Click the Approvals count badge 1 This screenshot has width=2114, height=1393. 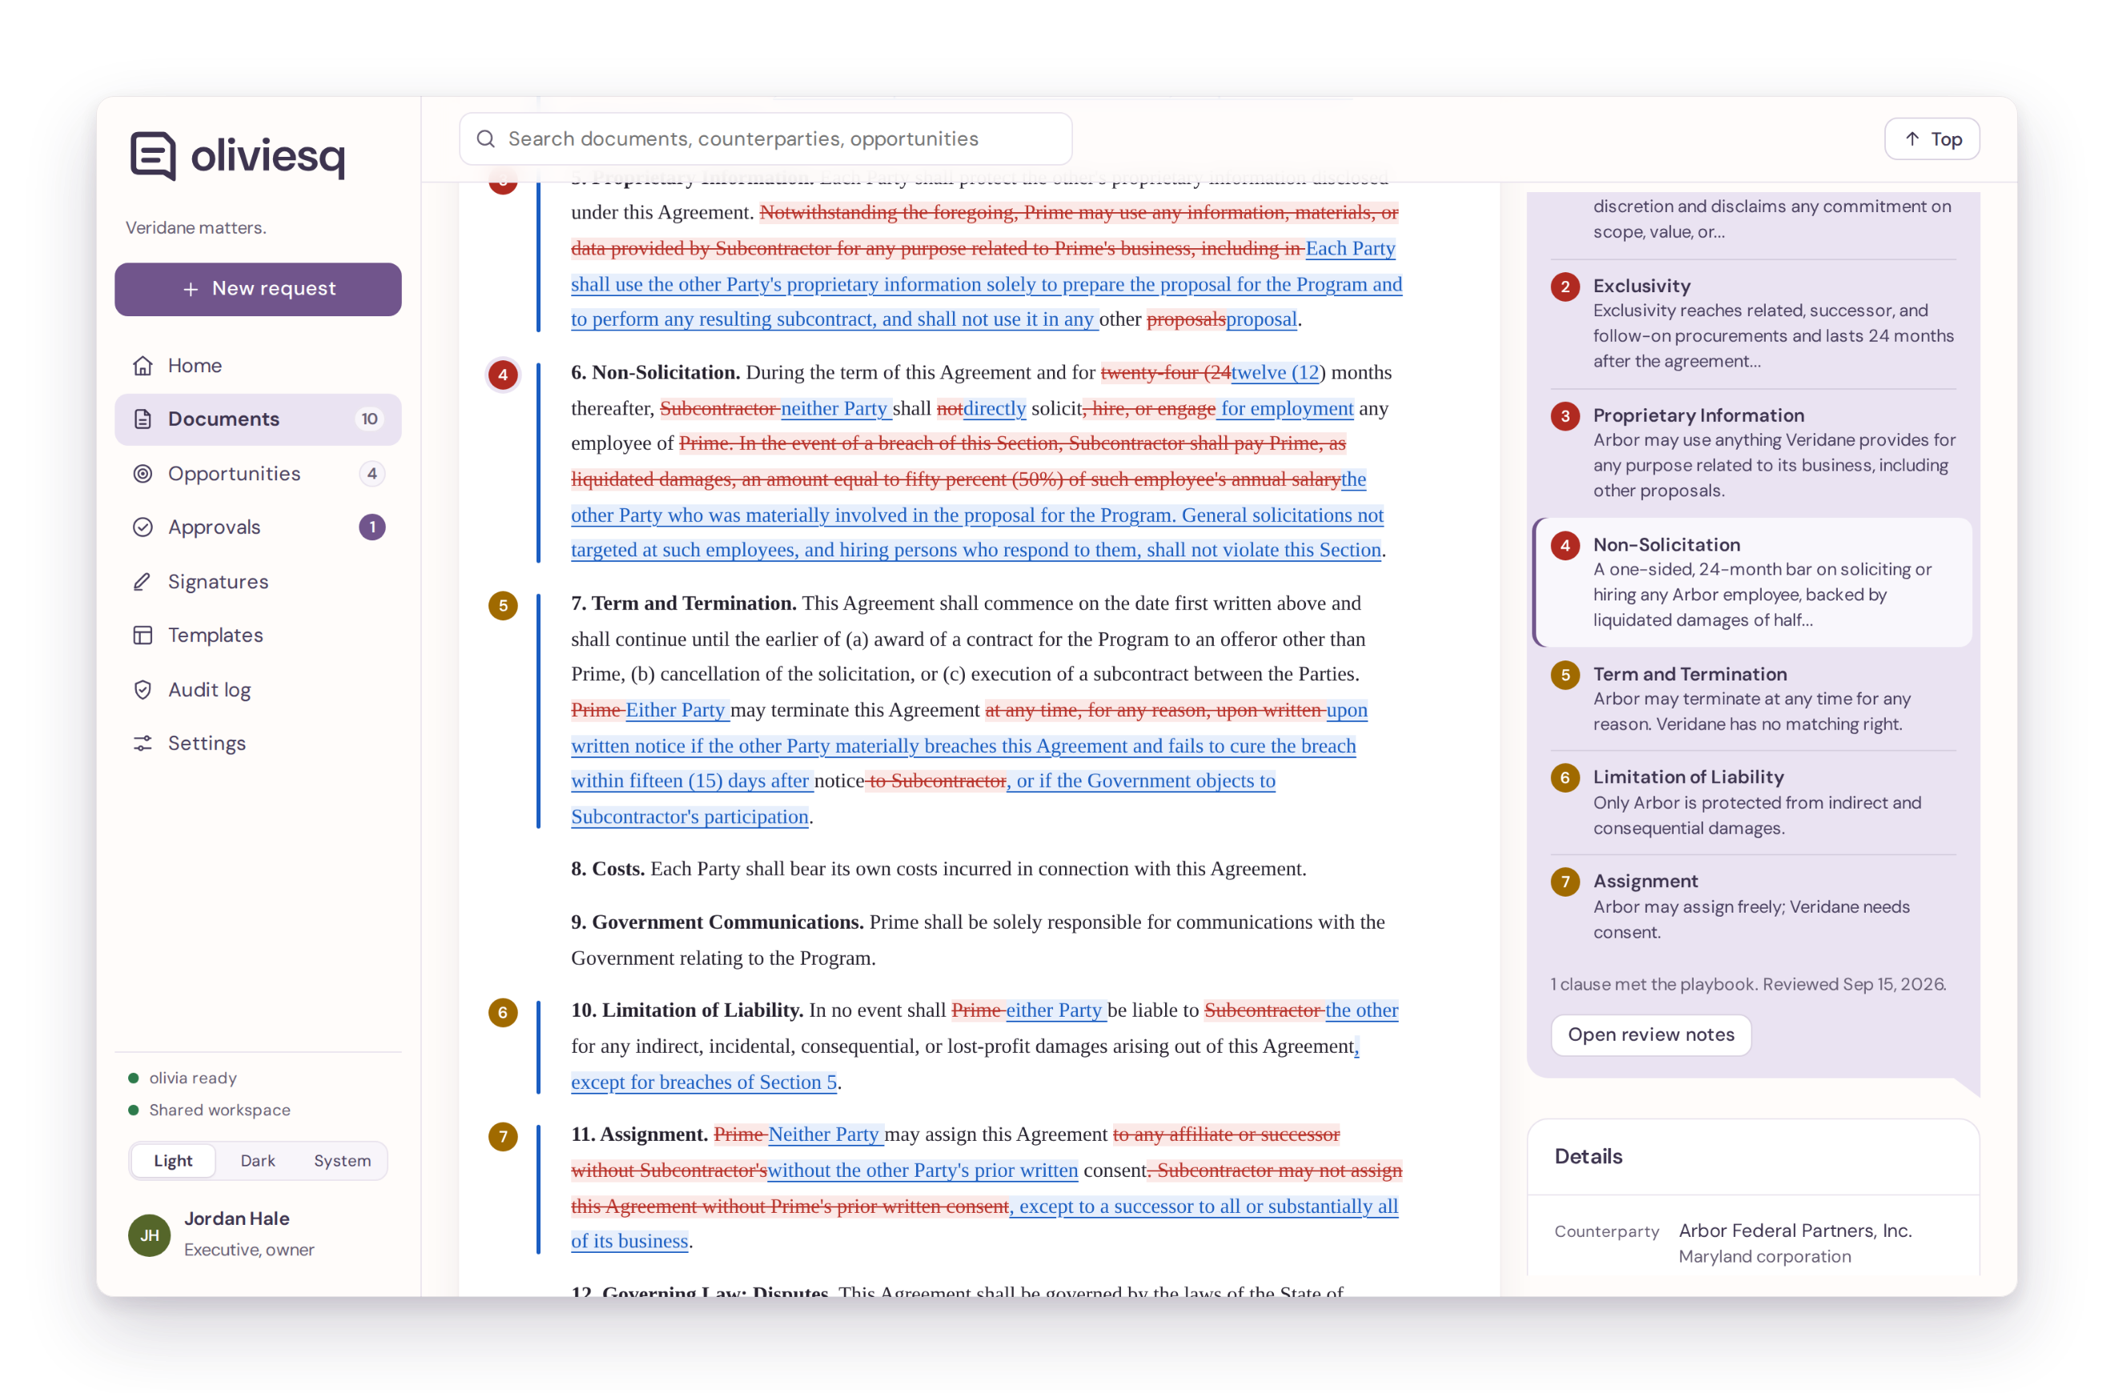(x=372, y=528)
